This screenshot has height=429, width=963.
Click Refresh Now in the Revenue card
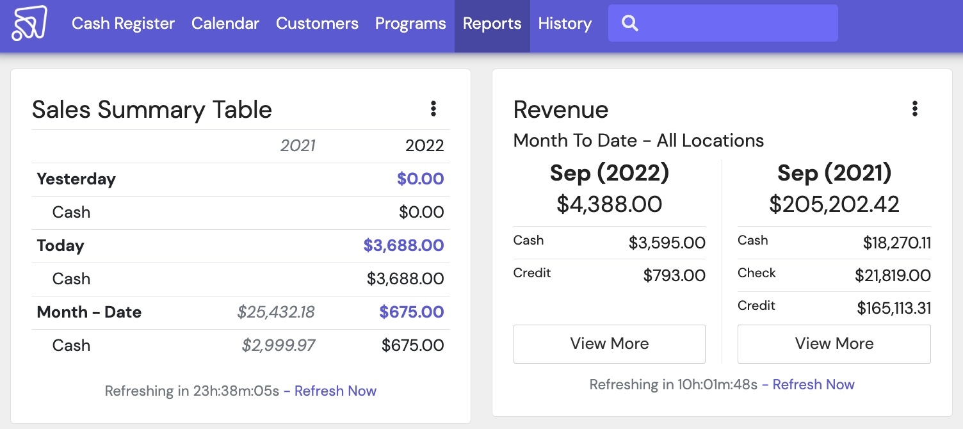[813, 385]
